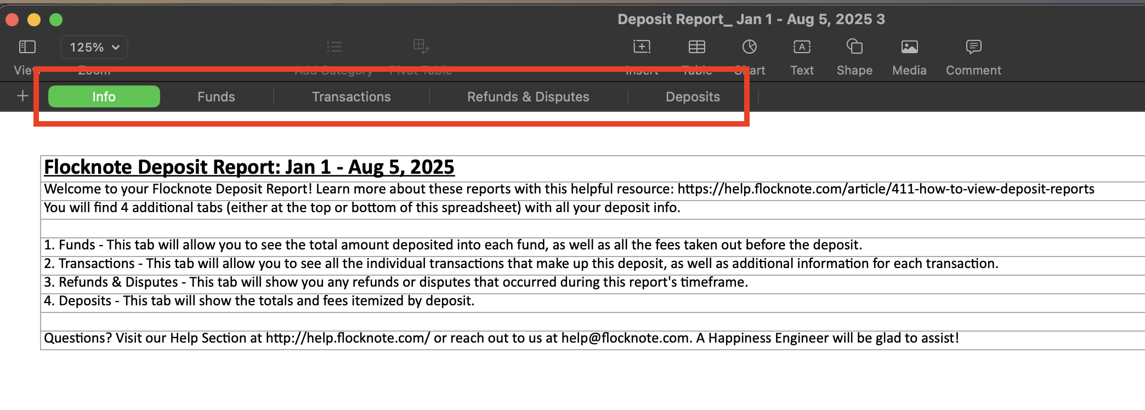The height and width of the screenshot is (410, 1145).
Task: Click the Add Category list icon
Action: click(x=334, y=47)
